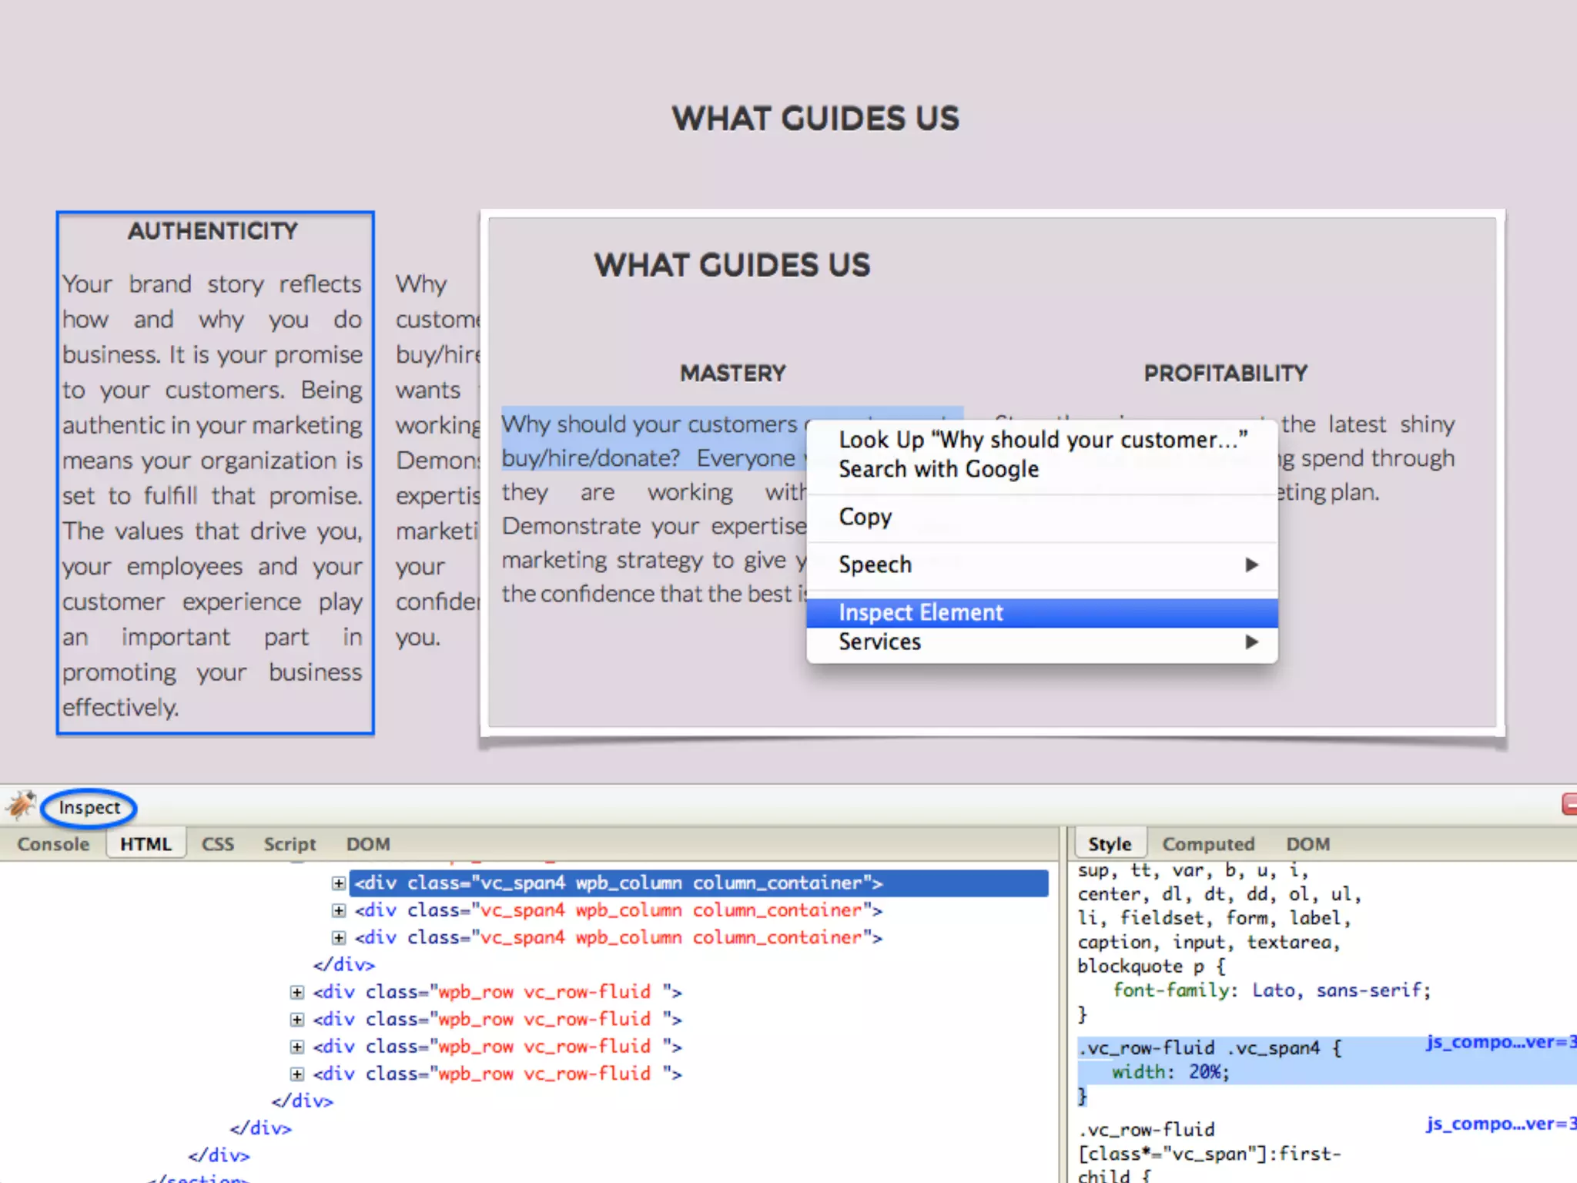This screenshot has height=1183, width=1577.
Task: Expand the last wpb_row vc_row-fluid div
Action: [x=296, y=1074]
